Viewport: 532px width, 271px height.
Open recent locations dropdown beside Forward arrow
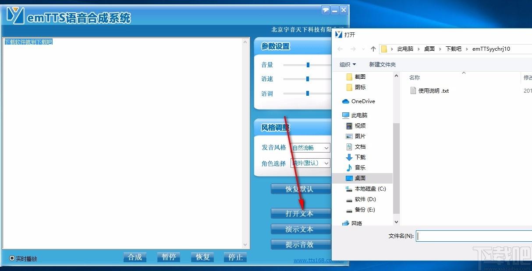[x=363, y=49]
